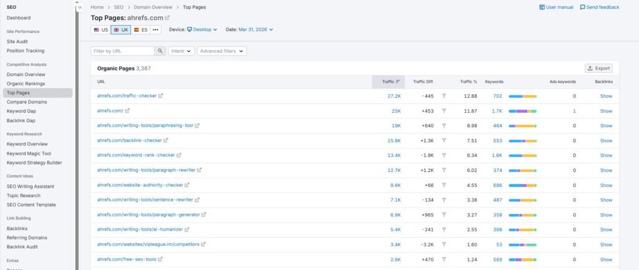
Task: Click filter funnel icon in backlink-checker row
Action: tap(444, 140)
